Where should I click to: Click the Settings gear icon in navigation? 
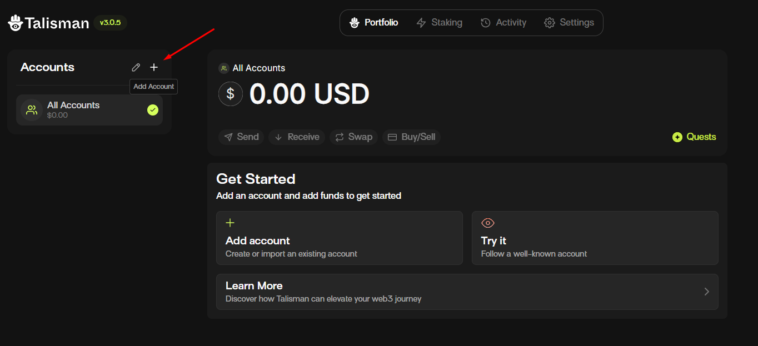click(x=549, y=22)
